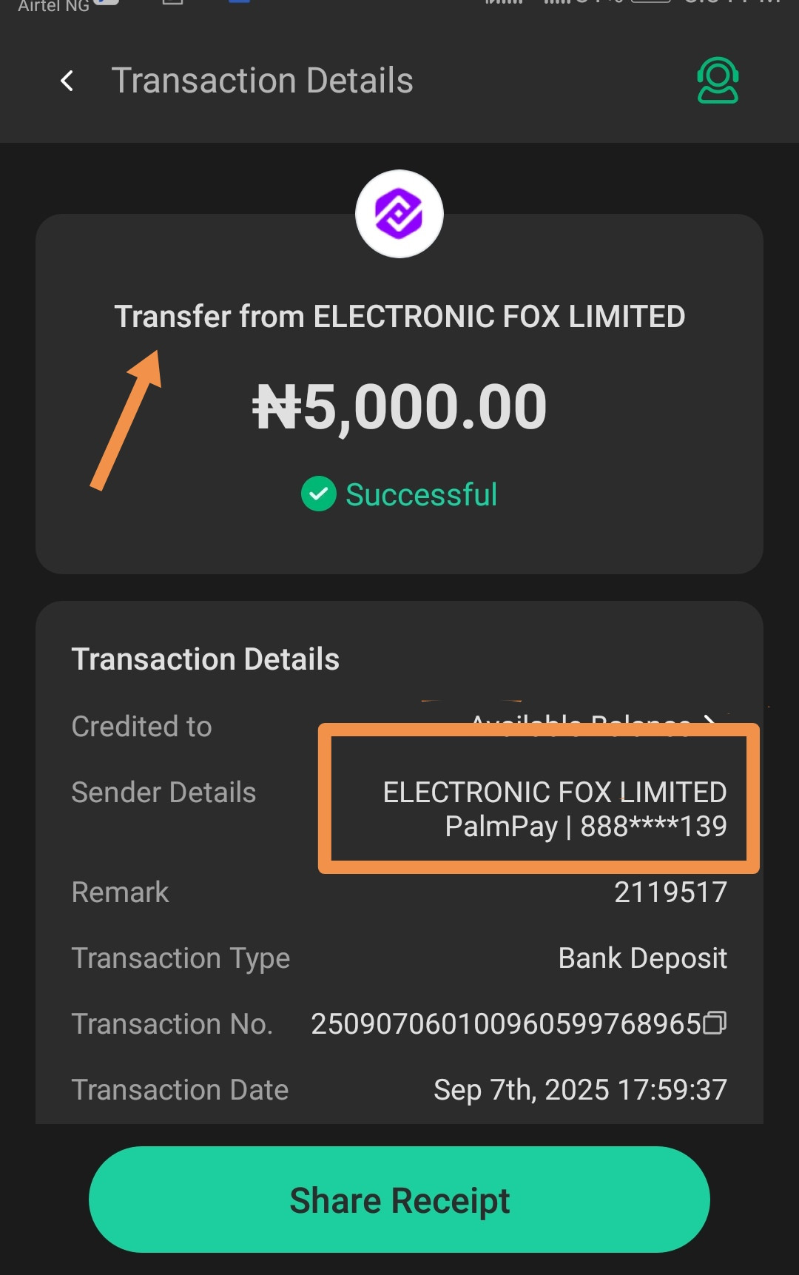Tap the Transfer from ELECTRONIC FOX LIMITED heading
The height and width of the screenshot is (1275, 799).
[399, 317]
